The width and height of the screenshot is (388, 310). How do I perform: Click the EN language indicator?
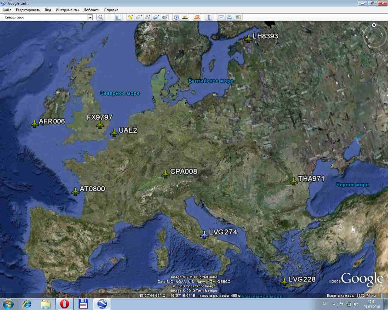pyautogui.click(x=325, y=303)
